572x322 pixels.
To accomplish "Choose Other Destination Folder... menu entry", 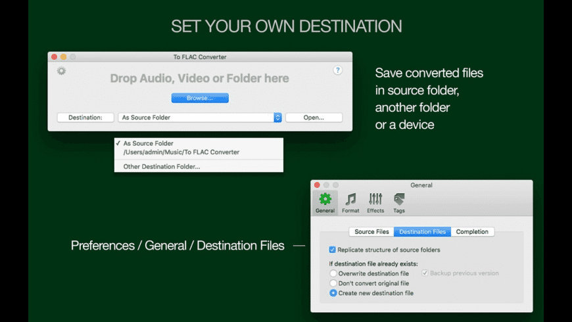I will coord(199,167).
